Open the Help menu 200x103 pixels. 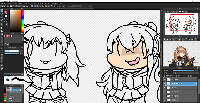pyautogui.click(x=61, y=3)
